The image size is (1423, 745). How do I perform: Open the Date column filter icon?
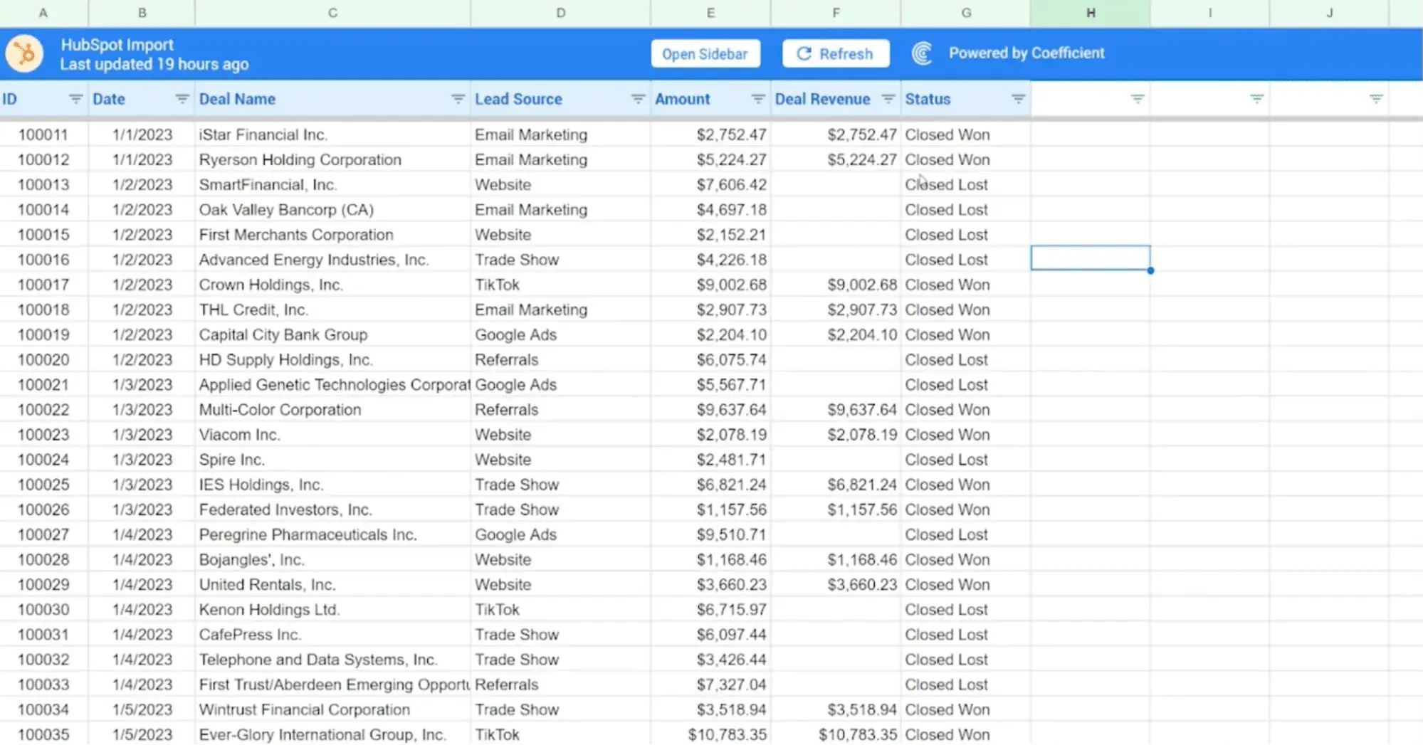182,100
